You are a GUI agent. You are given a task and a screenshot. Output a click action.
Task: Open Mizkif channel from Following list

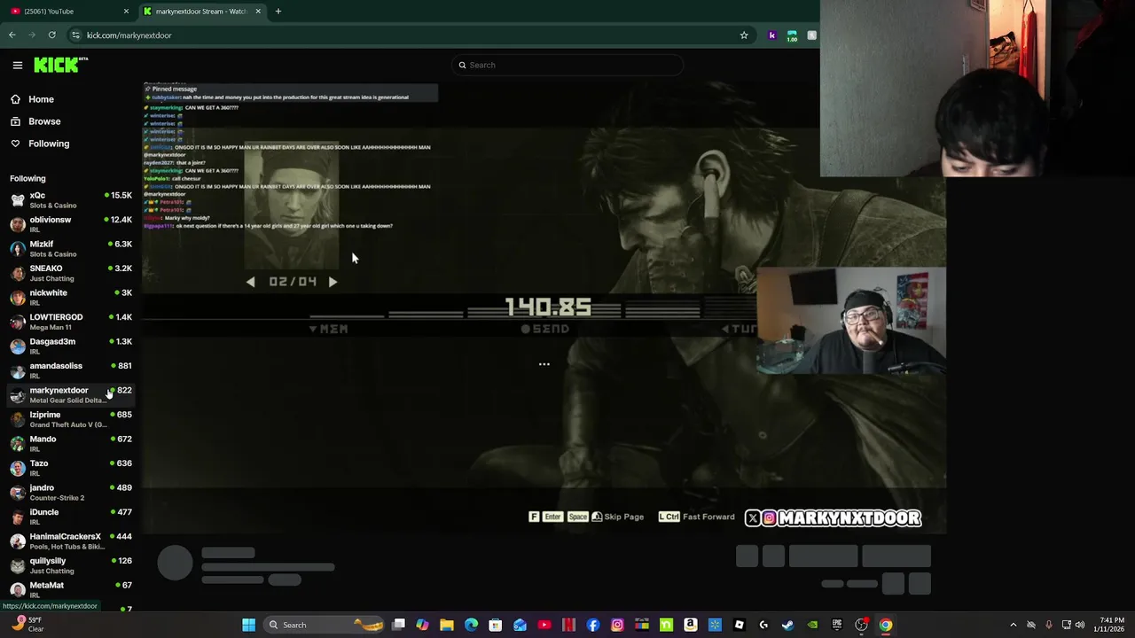pos(71,248)
